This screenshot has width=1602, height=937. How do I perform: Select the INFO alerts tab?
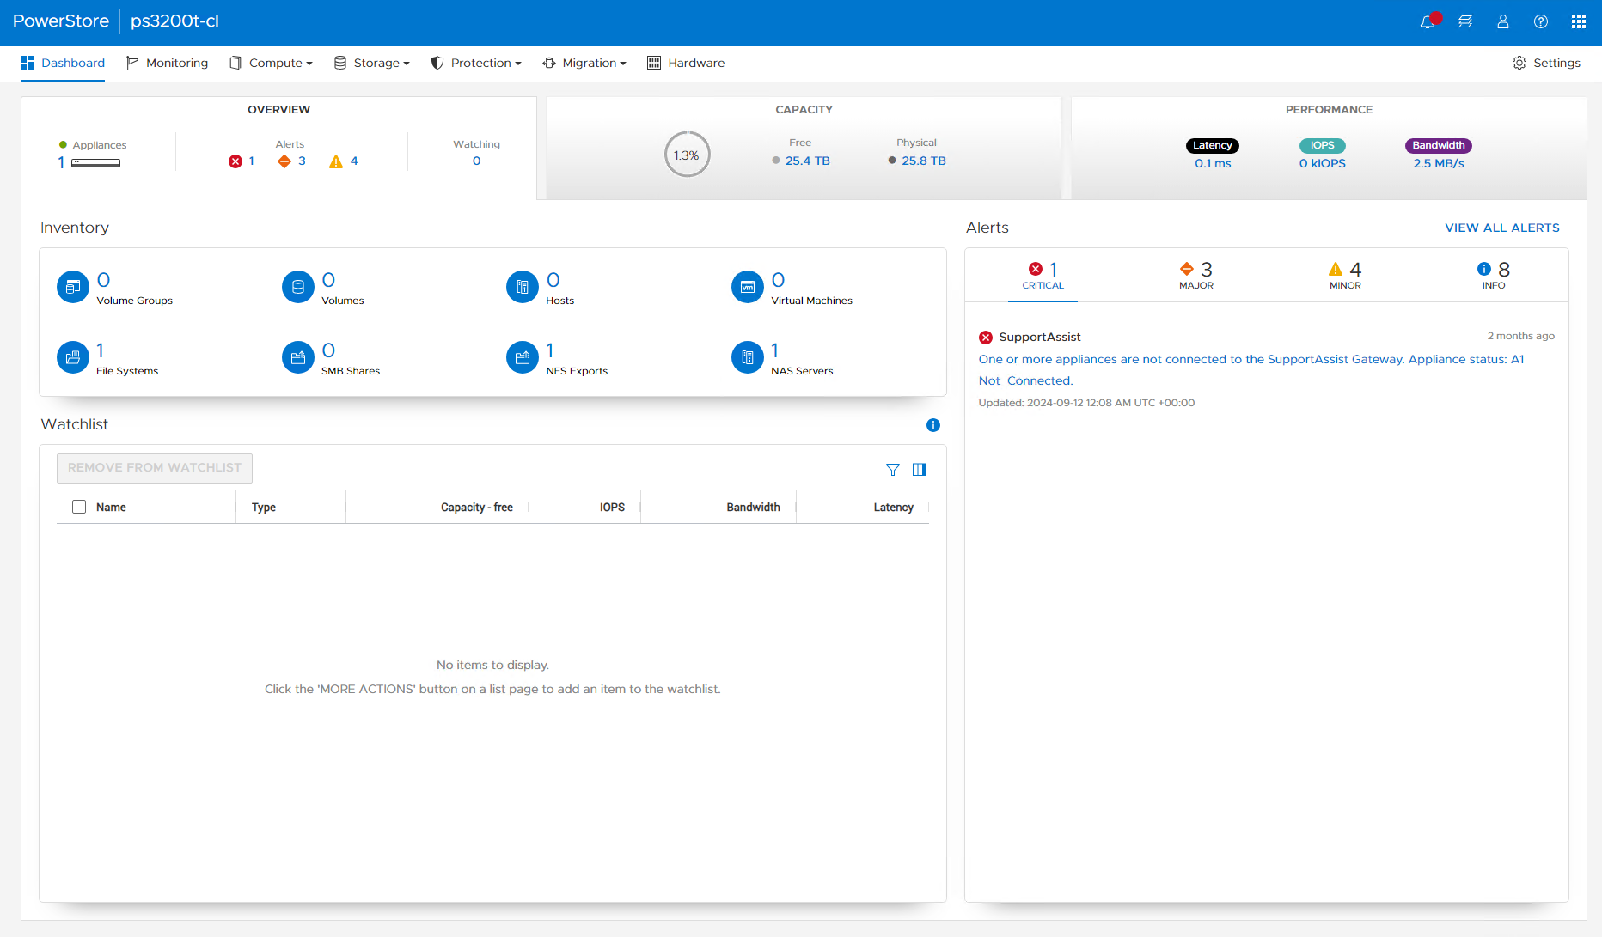coord(1494,276)
